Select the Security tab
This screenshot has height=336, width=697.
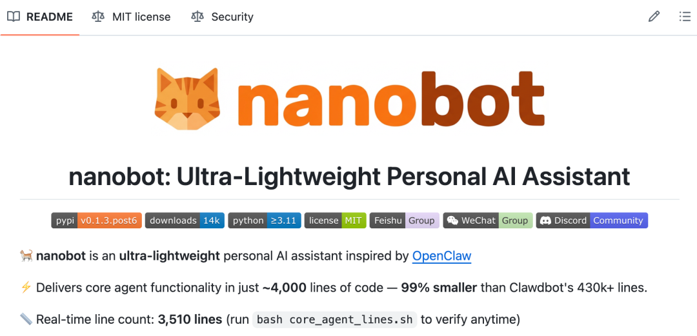click(232, 17)
